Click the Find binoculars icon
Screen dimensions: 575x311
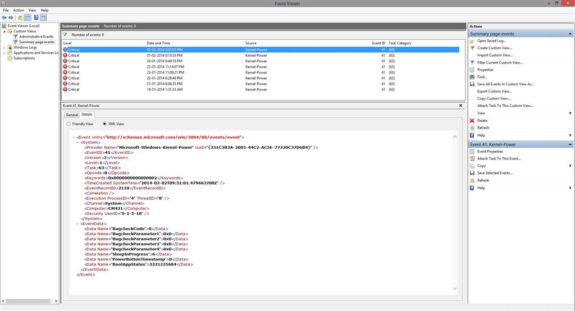(x=472, y=77)
